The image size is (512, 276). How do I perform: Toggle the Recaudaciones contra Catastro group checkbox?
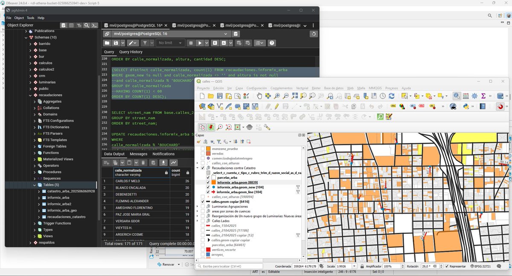pyautogui.click(x=203, y=168)
